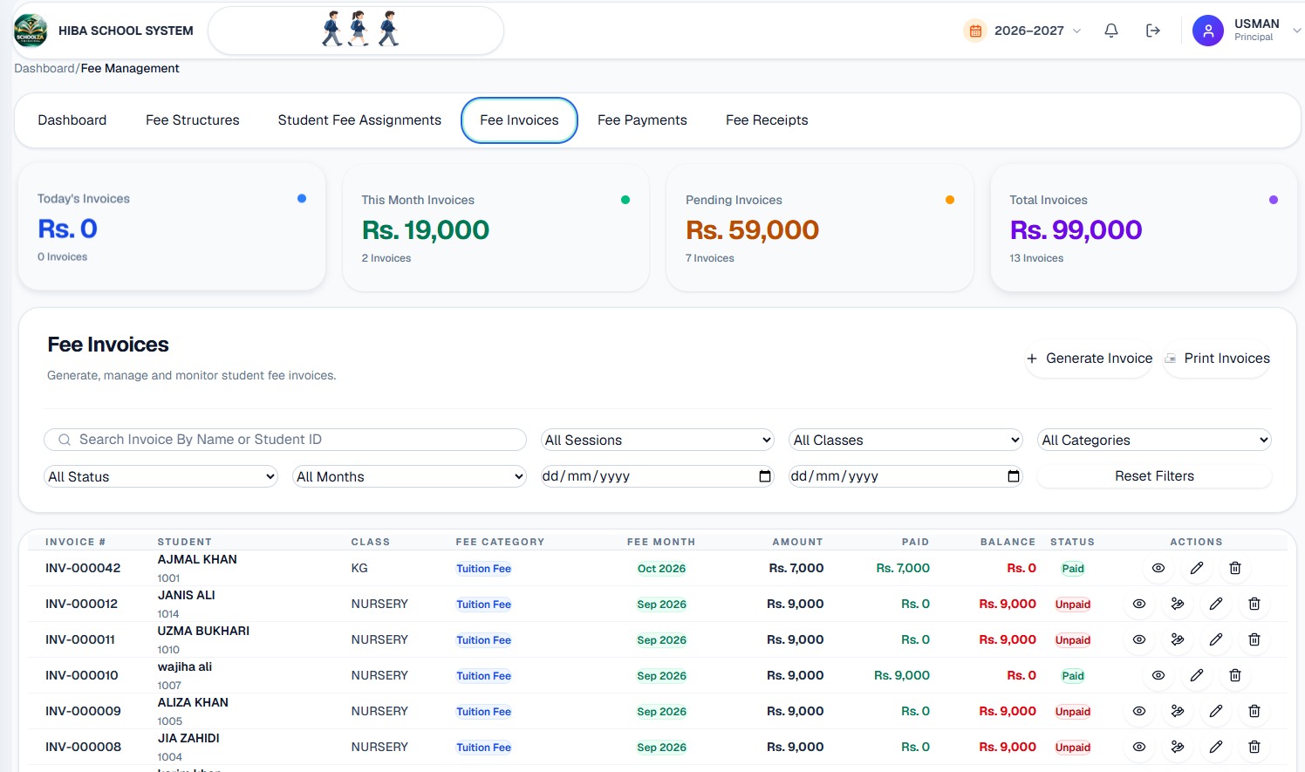1305x772 pixels.
Task: View invoice INV-000012 with the eye icon
Action: (x=1139, y=604)
